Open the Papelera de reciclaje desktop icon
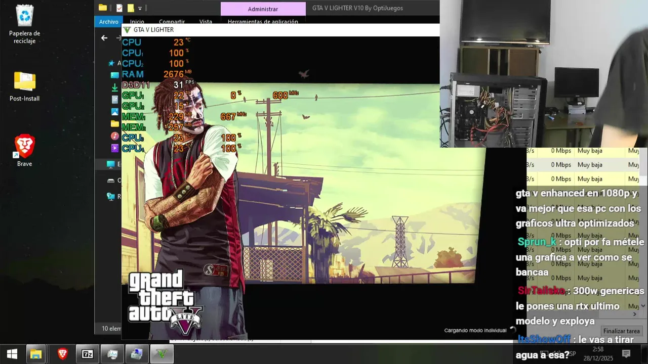This screenshot has height=364, width=648. pyautogui.click(x=24, y=24)
